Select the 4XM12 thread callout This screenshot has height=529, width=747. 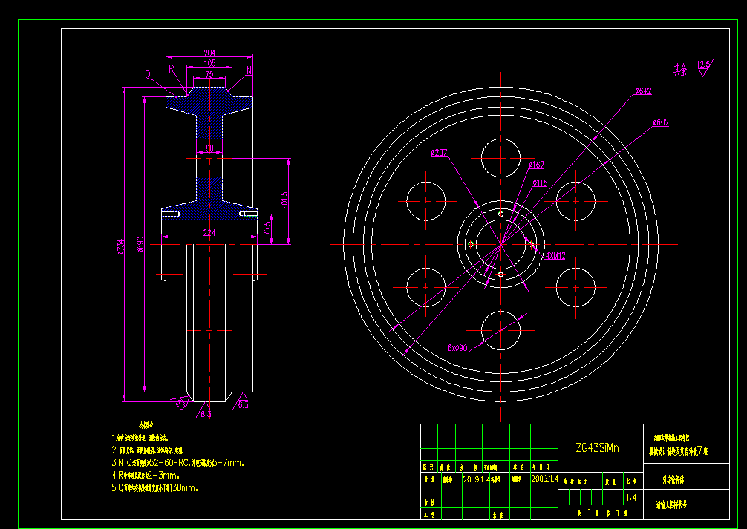coord(555,256)
